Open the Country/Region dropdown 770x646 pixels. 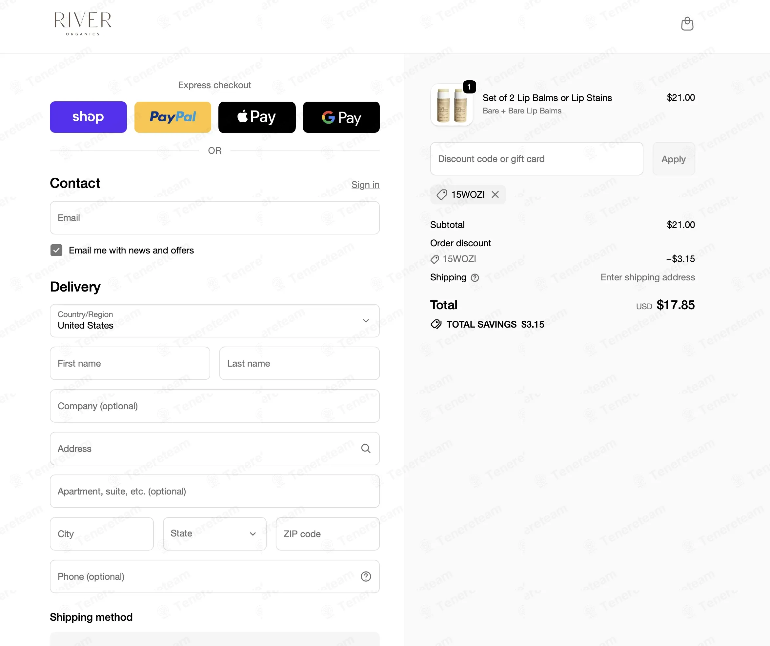coord(214,320)
